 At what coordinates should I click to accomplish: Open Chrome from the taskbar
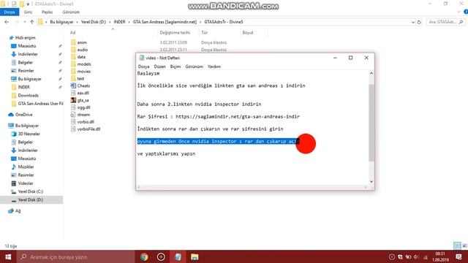[x=144, y=256]
